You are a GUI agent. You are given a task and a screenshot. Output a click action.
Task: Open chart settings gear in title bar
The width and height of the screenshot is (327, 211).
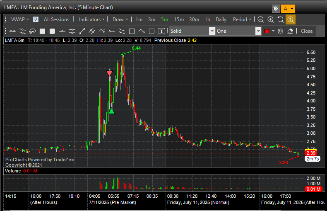(x=276, y=9)
